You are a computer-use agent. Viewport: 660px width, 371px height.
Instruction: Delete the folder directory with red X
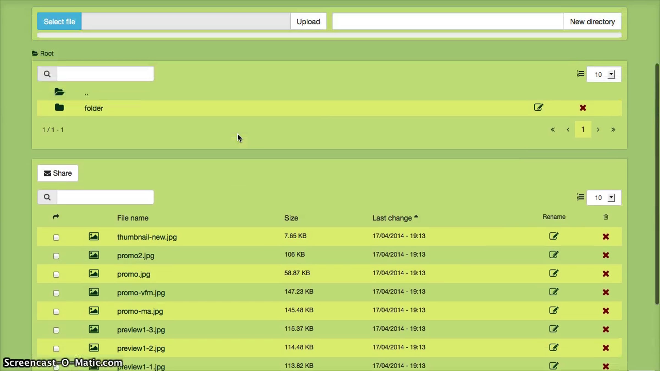click(x=583, y=108)
